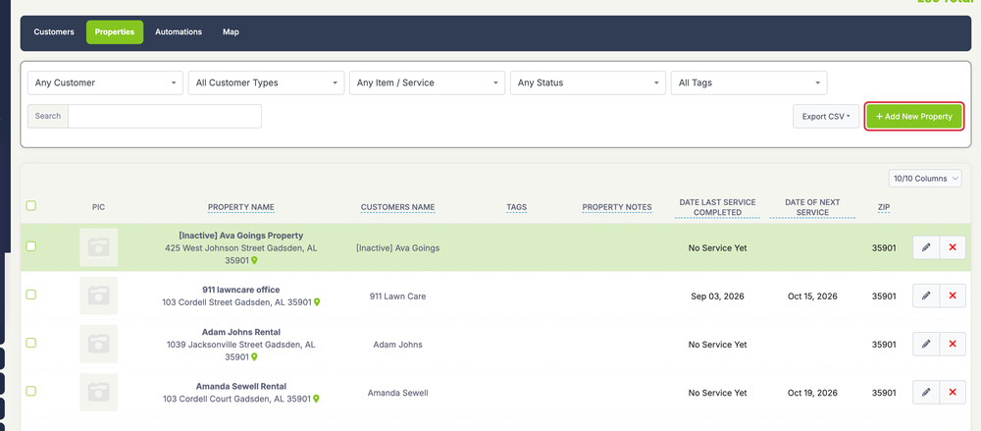Click customer name [Inactive] Ava Goings
Viewport: 981px width, 431px height.
click(398, 248)
